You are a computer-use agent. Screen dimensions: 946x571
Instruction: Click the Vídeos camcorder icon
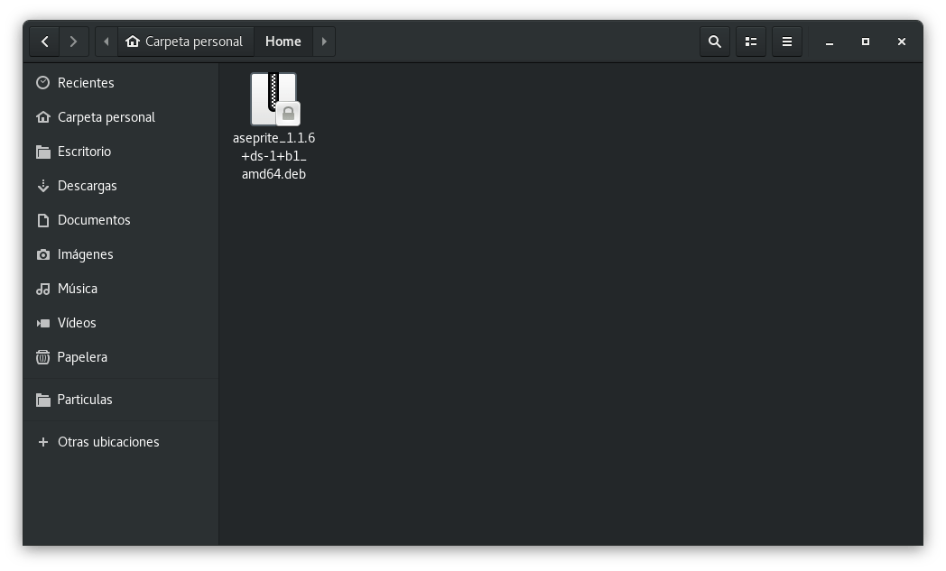pos(42,323)
